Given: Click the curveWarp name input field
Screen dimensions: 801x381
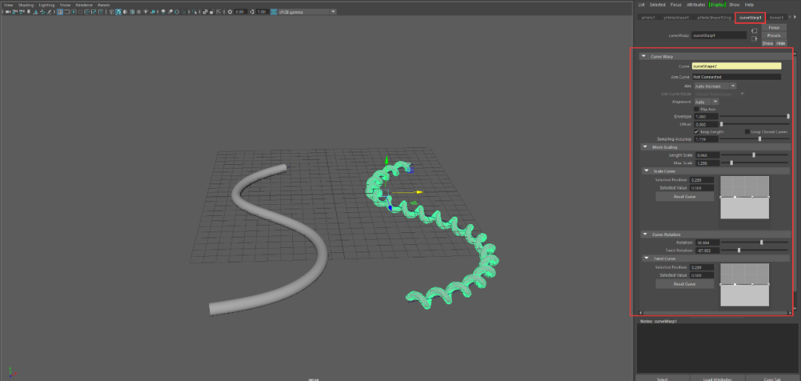Looking at the screenshot, I should [719, 36].
